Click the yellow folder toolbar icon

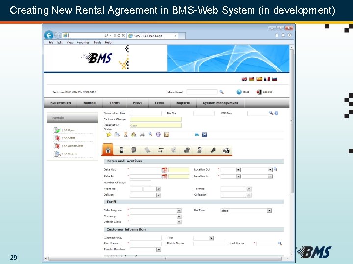click(109, 135)
